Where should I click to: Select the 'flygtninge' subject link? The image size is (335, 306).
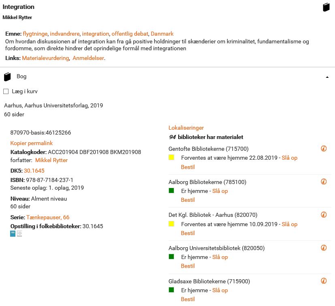pyautogui.click(x=35, y=34)
